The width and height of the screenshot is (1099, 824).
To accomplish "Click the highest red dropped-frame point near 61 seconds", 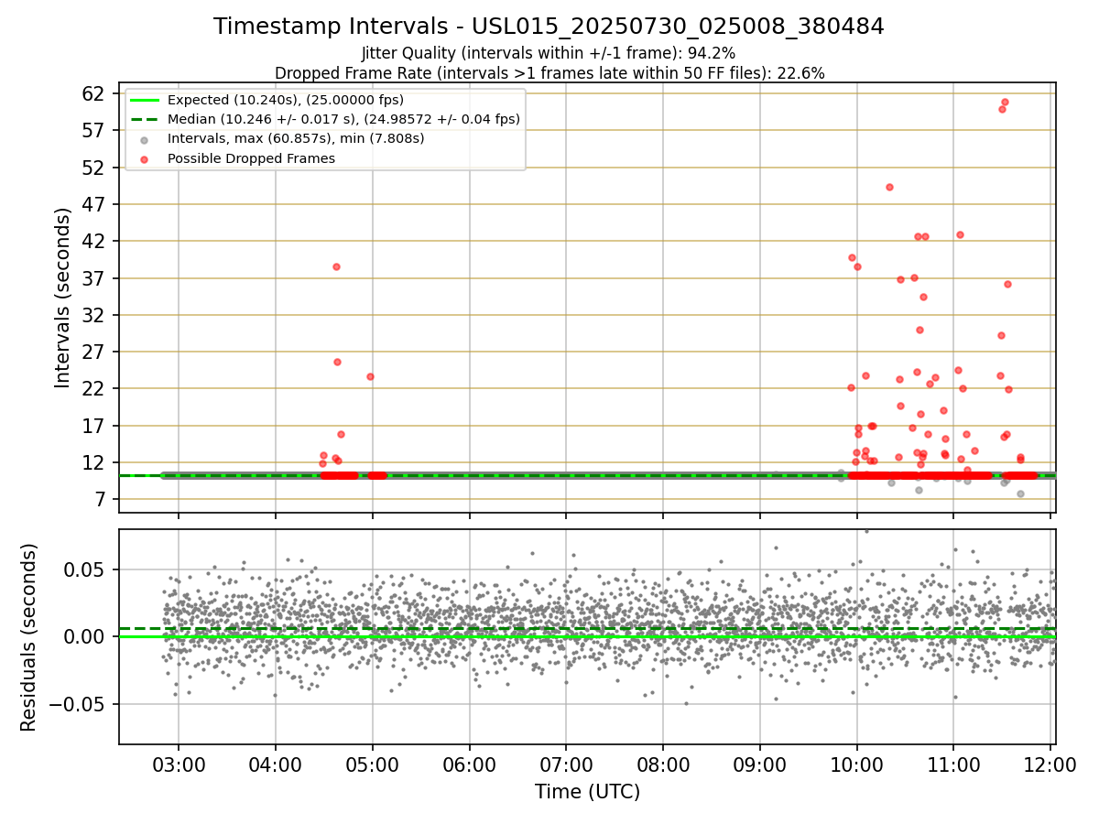I will [1005, 102].
